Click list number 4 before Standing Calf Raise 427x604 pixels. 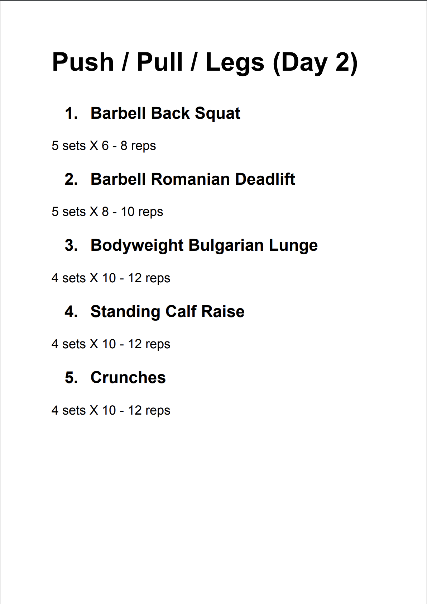click(71, 312)
